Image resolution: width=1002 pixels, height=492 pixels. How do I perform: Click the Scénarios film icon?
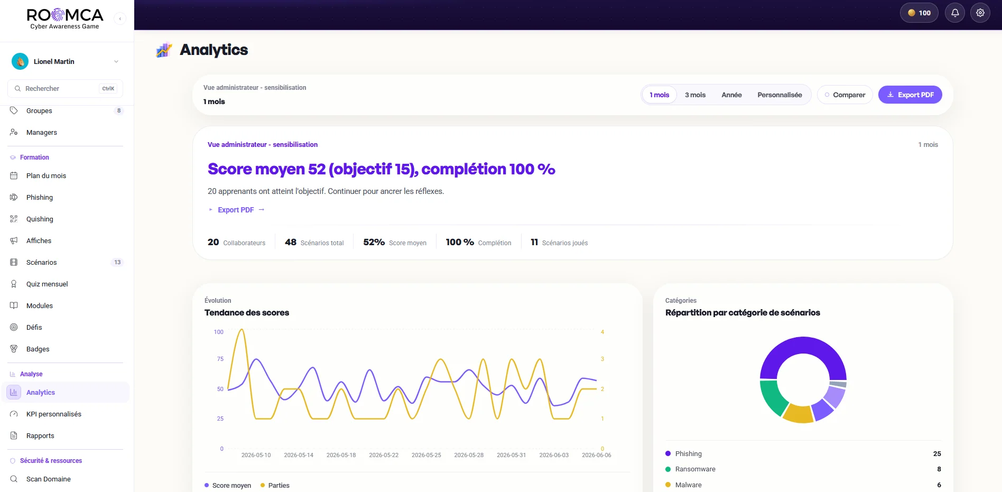pos(14,262)
